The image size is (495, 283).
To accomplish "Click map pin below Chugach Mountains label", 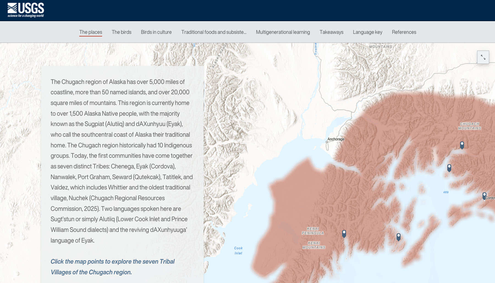I will pyautogui.click(x=462, y=145).
